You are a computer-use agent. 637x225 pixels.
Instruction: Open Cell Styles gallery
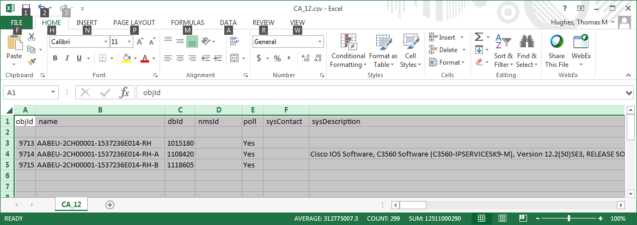[411, 51]
